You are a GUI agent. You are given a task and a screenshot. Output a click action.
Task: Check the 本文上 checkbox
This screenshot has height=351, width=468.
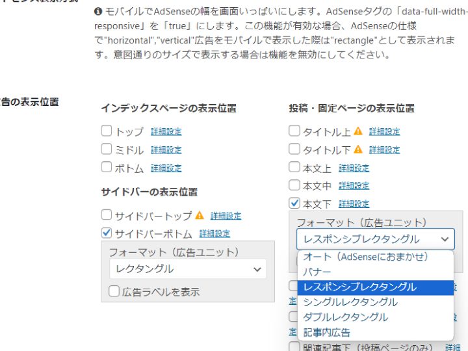pyautogui.click(x=294, y=167)
